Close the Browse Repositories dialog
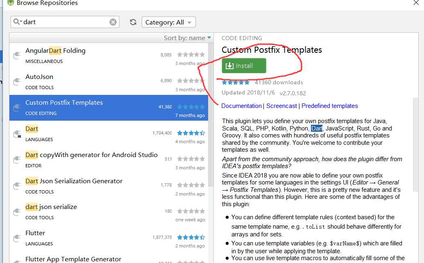Image resolution: width=424 pixels, height=263 pixels. [x=416, y=3]
